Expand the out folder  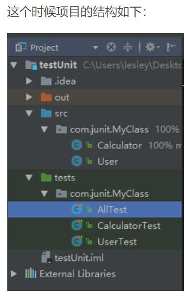coord(29,97)
